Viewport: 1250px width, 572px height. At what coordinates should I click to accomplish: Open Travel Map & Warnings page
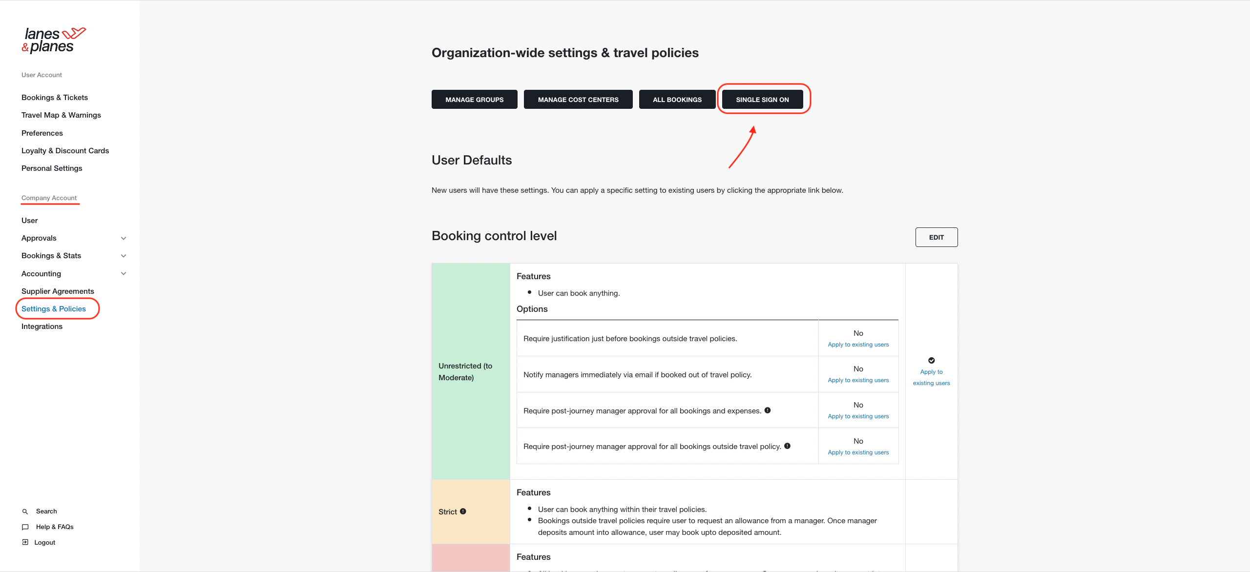tap(61, 115)
